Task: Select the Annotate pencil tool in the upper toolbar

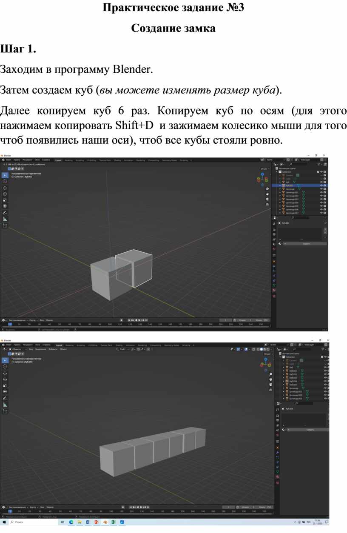Action: pos(5,212)
